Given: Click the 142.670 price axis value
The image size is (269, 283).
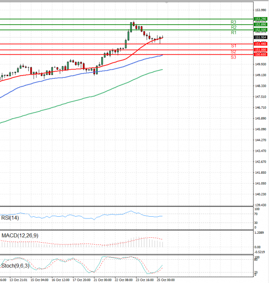Looking at the screenshot, I should click(x=260, y=162).
